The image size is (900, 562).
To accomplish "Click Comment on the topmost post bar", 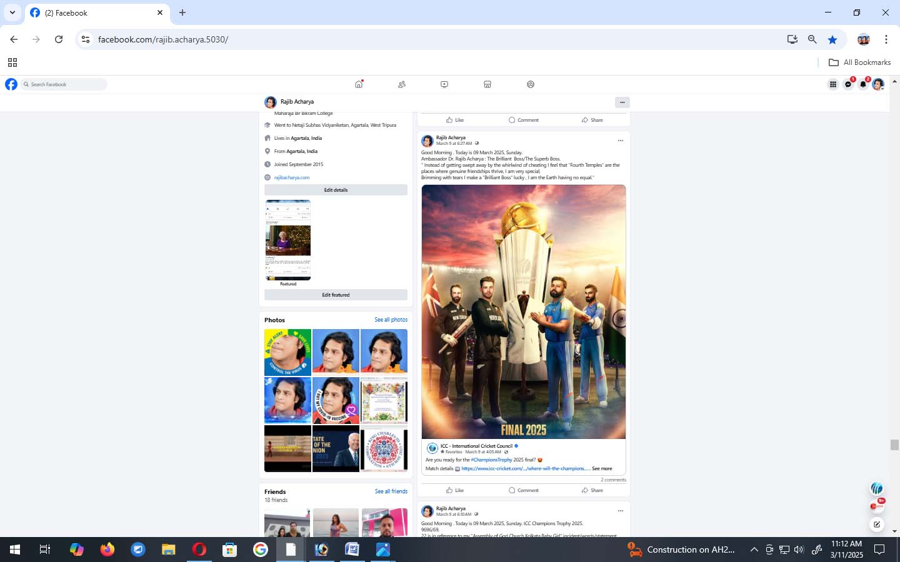I will click(524, 120).
